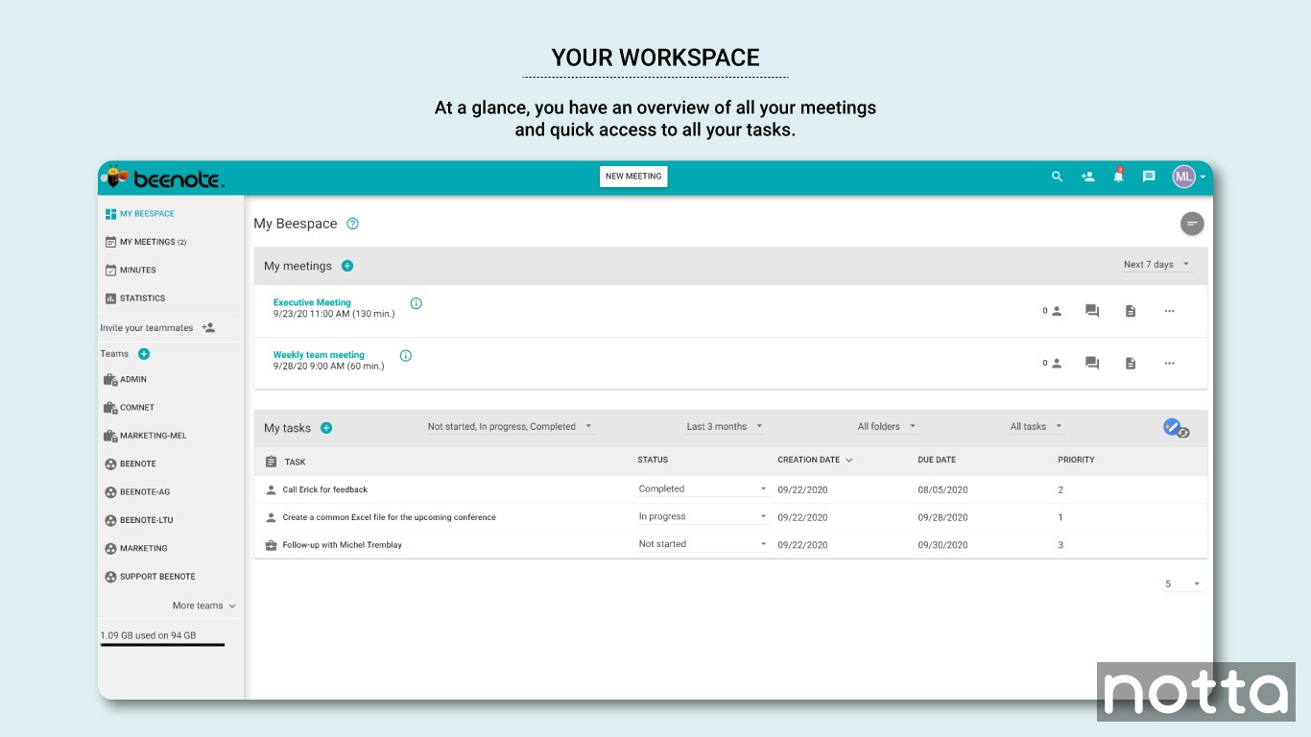The image size is (1311, 737).
Task: Open Statistics in the sidebar
Action: (142, 298)
